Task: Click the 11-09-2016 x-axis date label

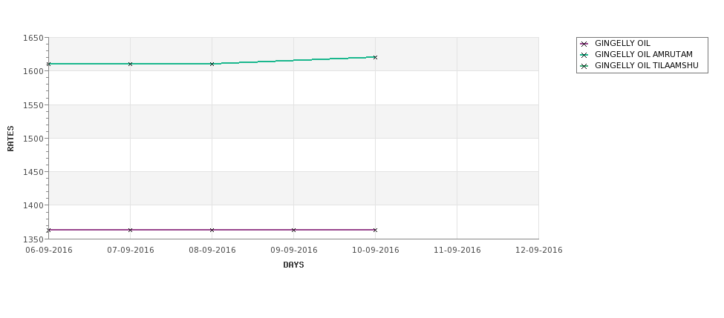Action: (457, 251)
